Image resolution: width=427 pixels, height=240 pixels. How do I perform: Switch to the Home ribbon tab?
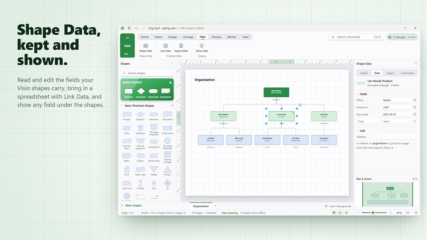(x=145, y=37)
